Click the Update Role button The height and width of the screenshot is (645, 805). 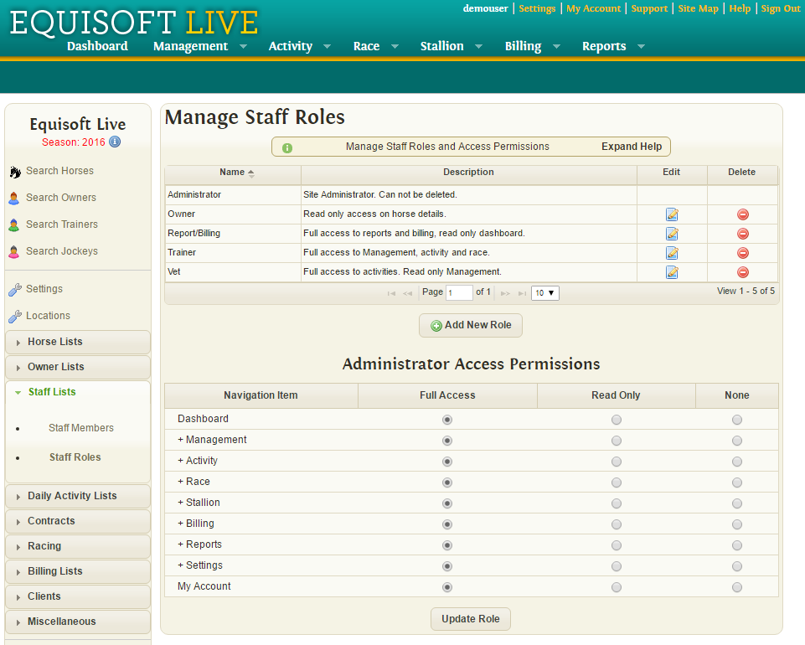coord(471,619)
